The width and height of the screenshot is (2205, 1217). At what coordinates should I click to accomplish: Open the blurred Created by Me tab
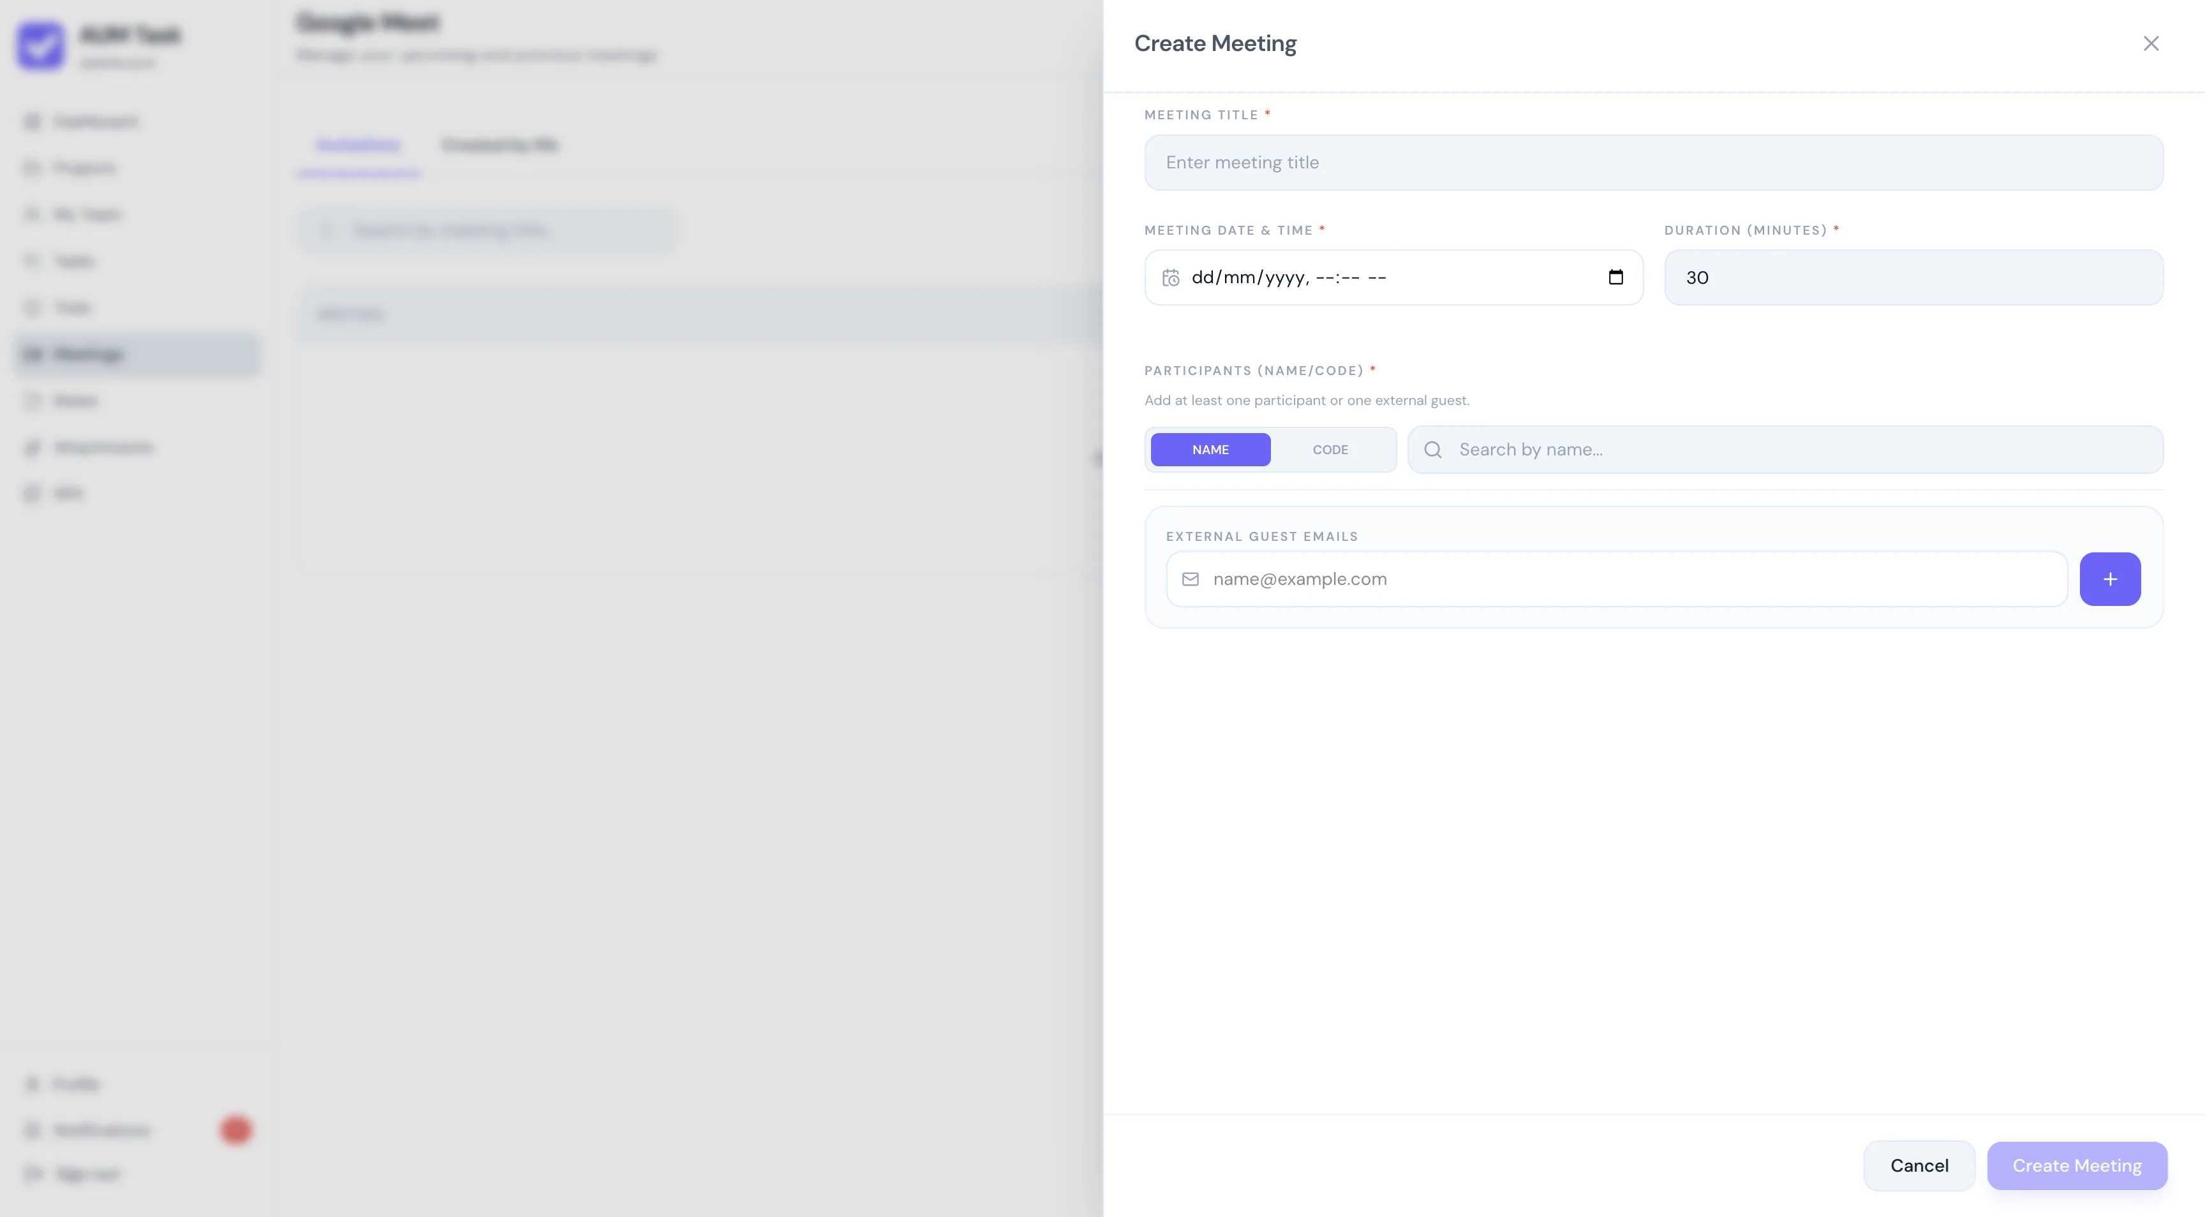click(500, 145)
